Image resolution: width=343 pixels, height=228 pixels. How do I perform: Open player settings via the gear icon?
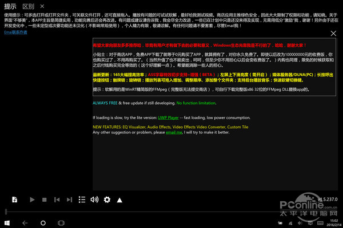(x=107, y=199)
